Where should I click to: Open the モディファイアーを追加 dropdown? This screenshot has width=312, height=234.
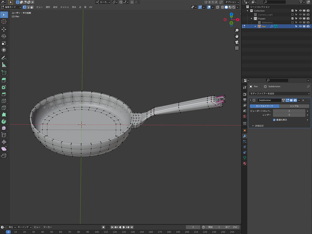[279, 94]
